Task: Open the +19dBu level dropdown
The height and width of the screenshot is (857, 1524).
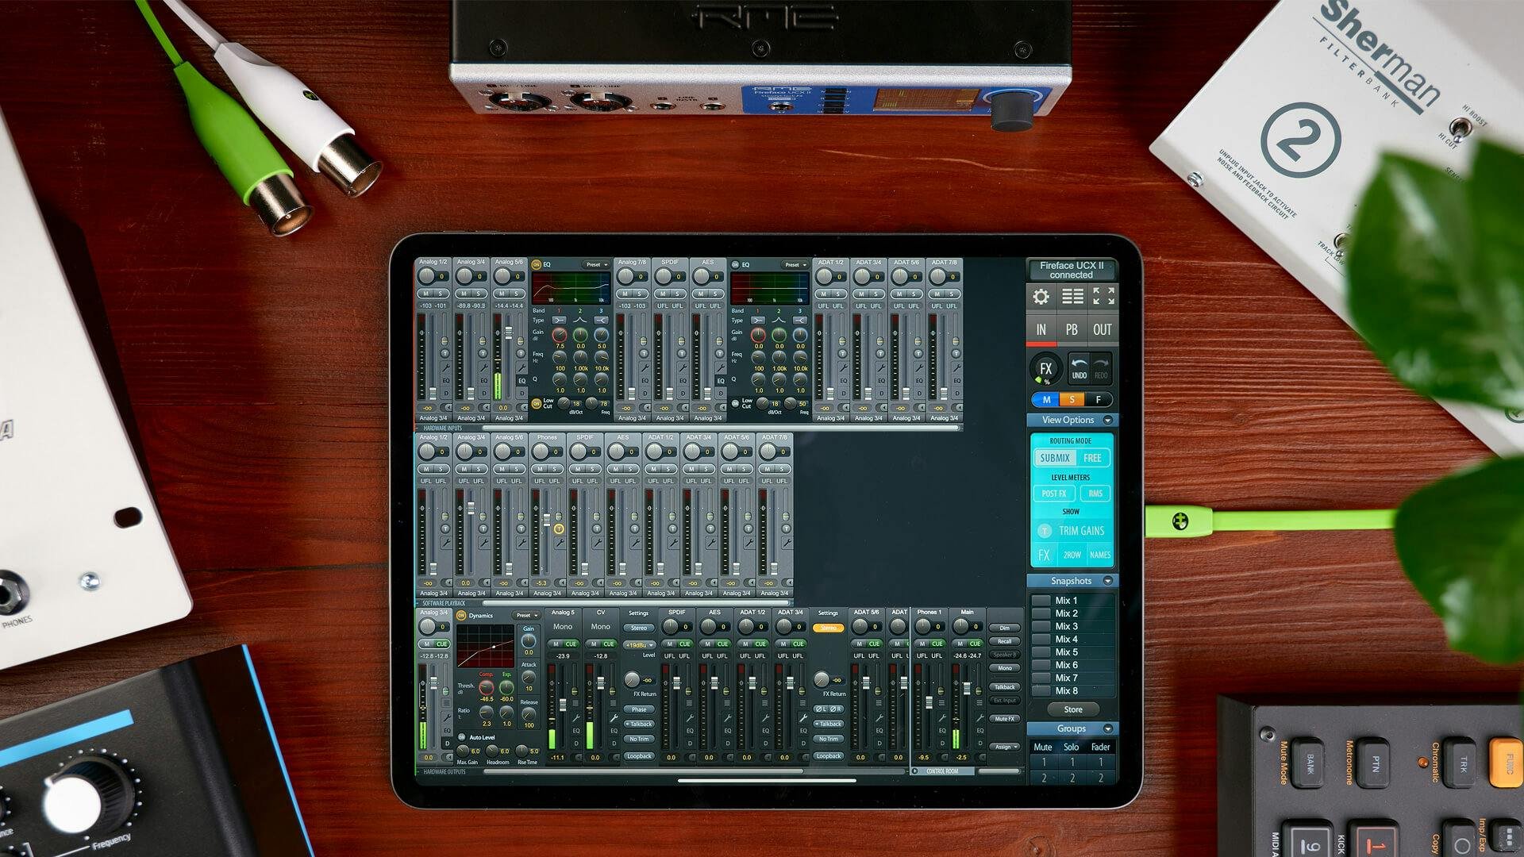Action: click(x=638, y=645)
